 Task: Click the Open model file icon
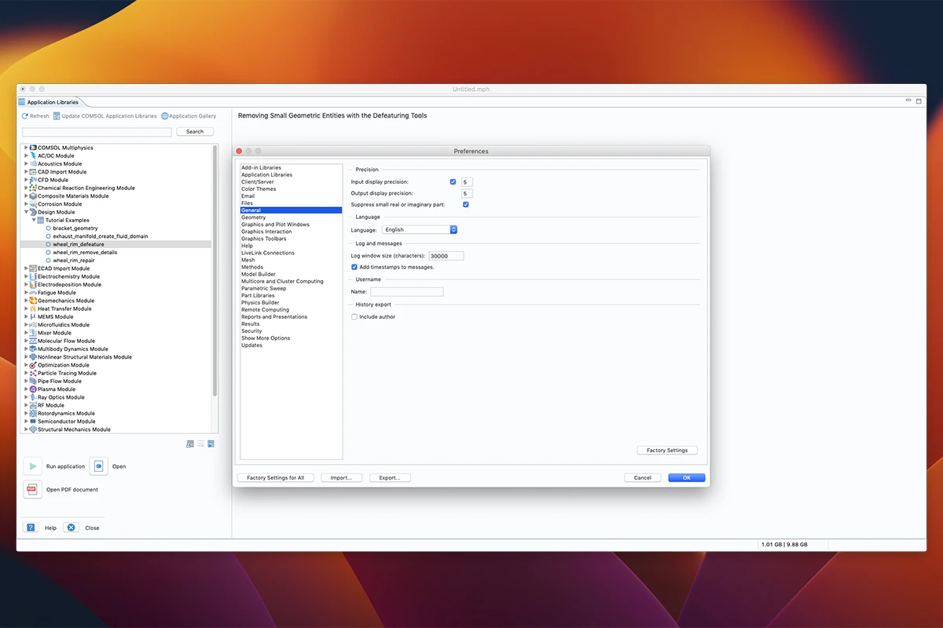coord(98,466)
